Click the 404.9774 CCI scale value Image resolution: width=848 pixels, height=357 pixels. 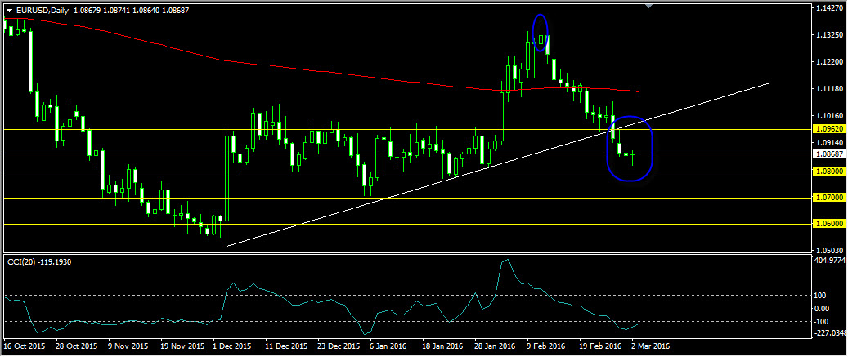830,260
